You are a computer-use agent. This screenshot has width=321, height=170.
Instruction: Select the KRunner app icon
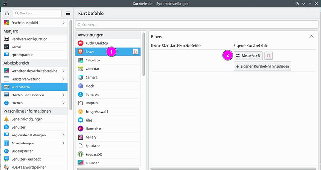[x=80, y=163]
